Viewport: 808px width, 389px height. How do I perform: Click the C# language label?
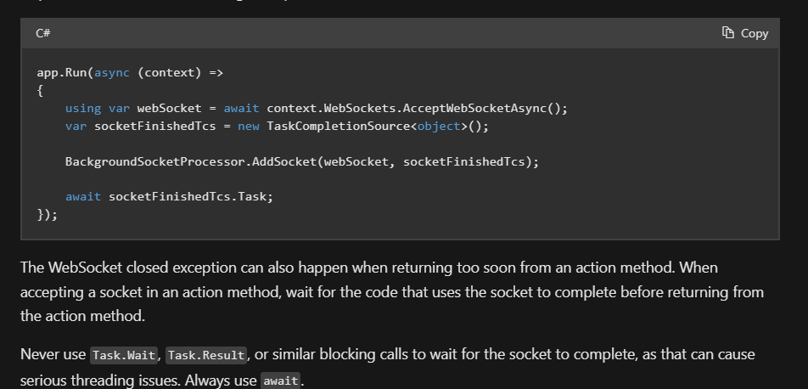tap(43, 33)
